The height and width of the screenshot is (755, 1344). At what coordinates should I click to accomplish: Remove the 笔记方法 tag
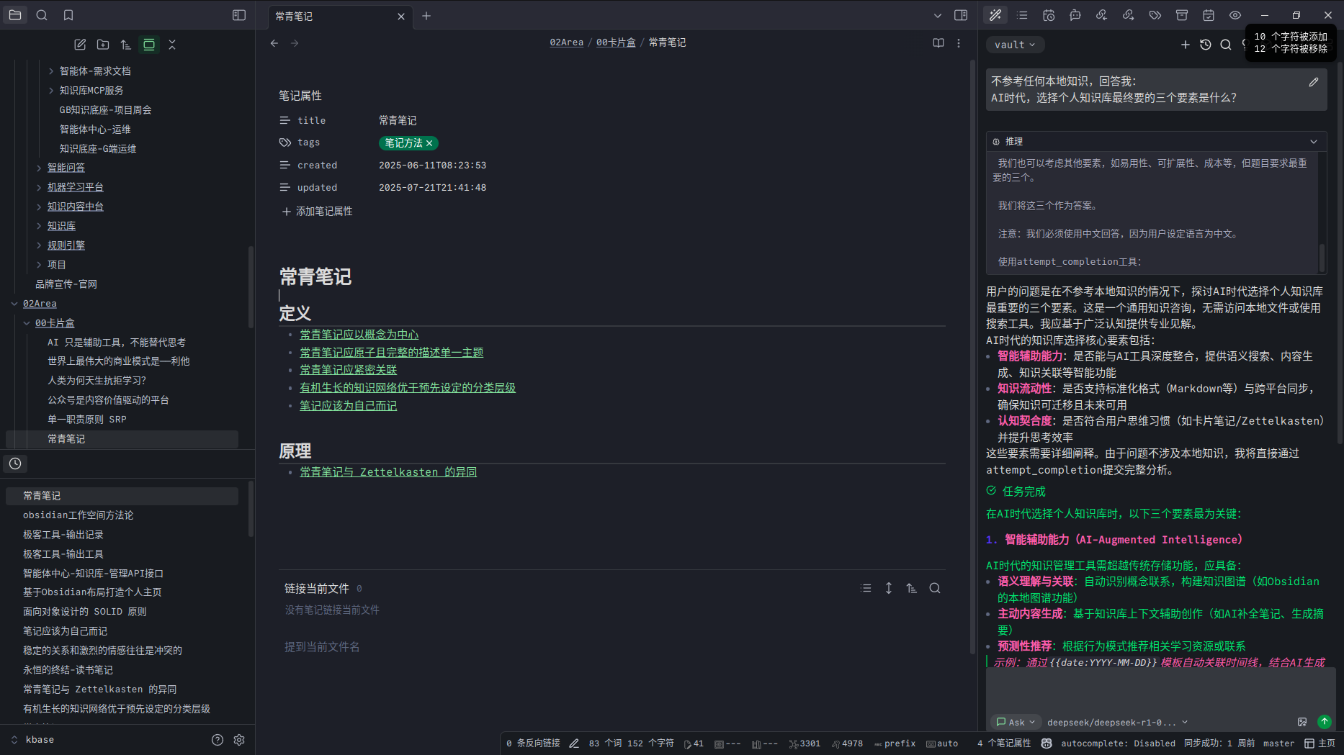coord(430,143)
